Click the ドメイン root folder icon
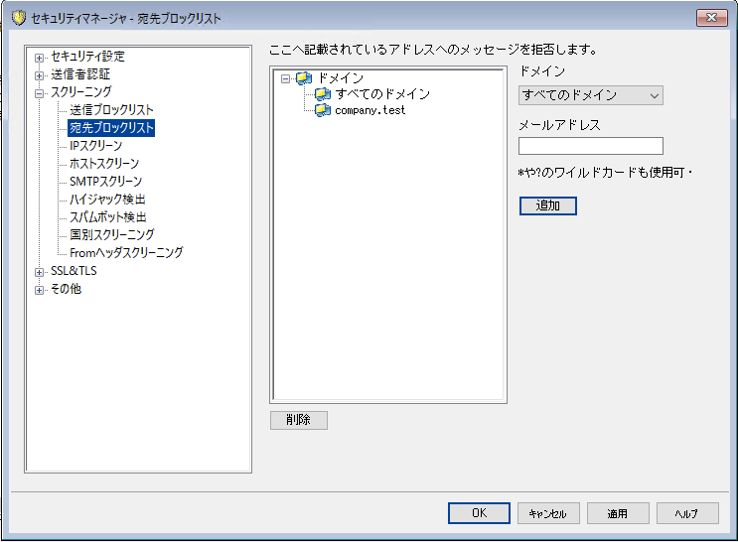The height and width of the screenshot is (542, 738). click(x=303, y=78)
